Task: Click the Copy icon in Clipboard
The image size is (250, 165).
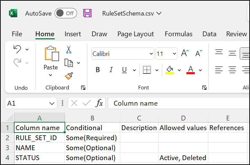Action: tap(69, 62)
